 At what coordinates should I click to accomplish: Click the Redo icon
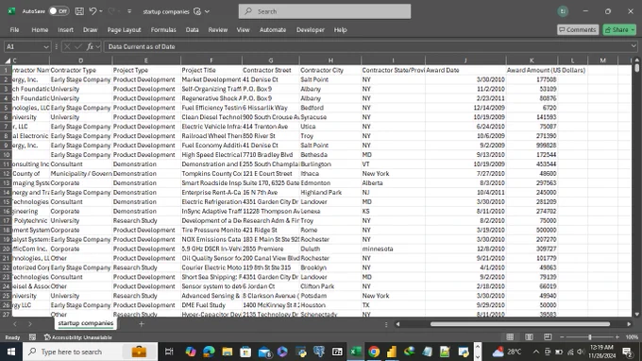point(111,11)
